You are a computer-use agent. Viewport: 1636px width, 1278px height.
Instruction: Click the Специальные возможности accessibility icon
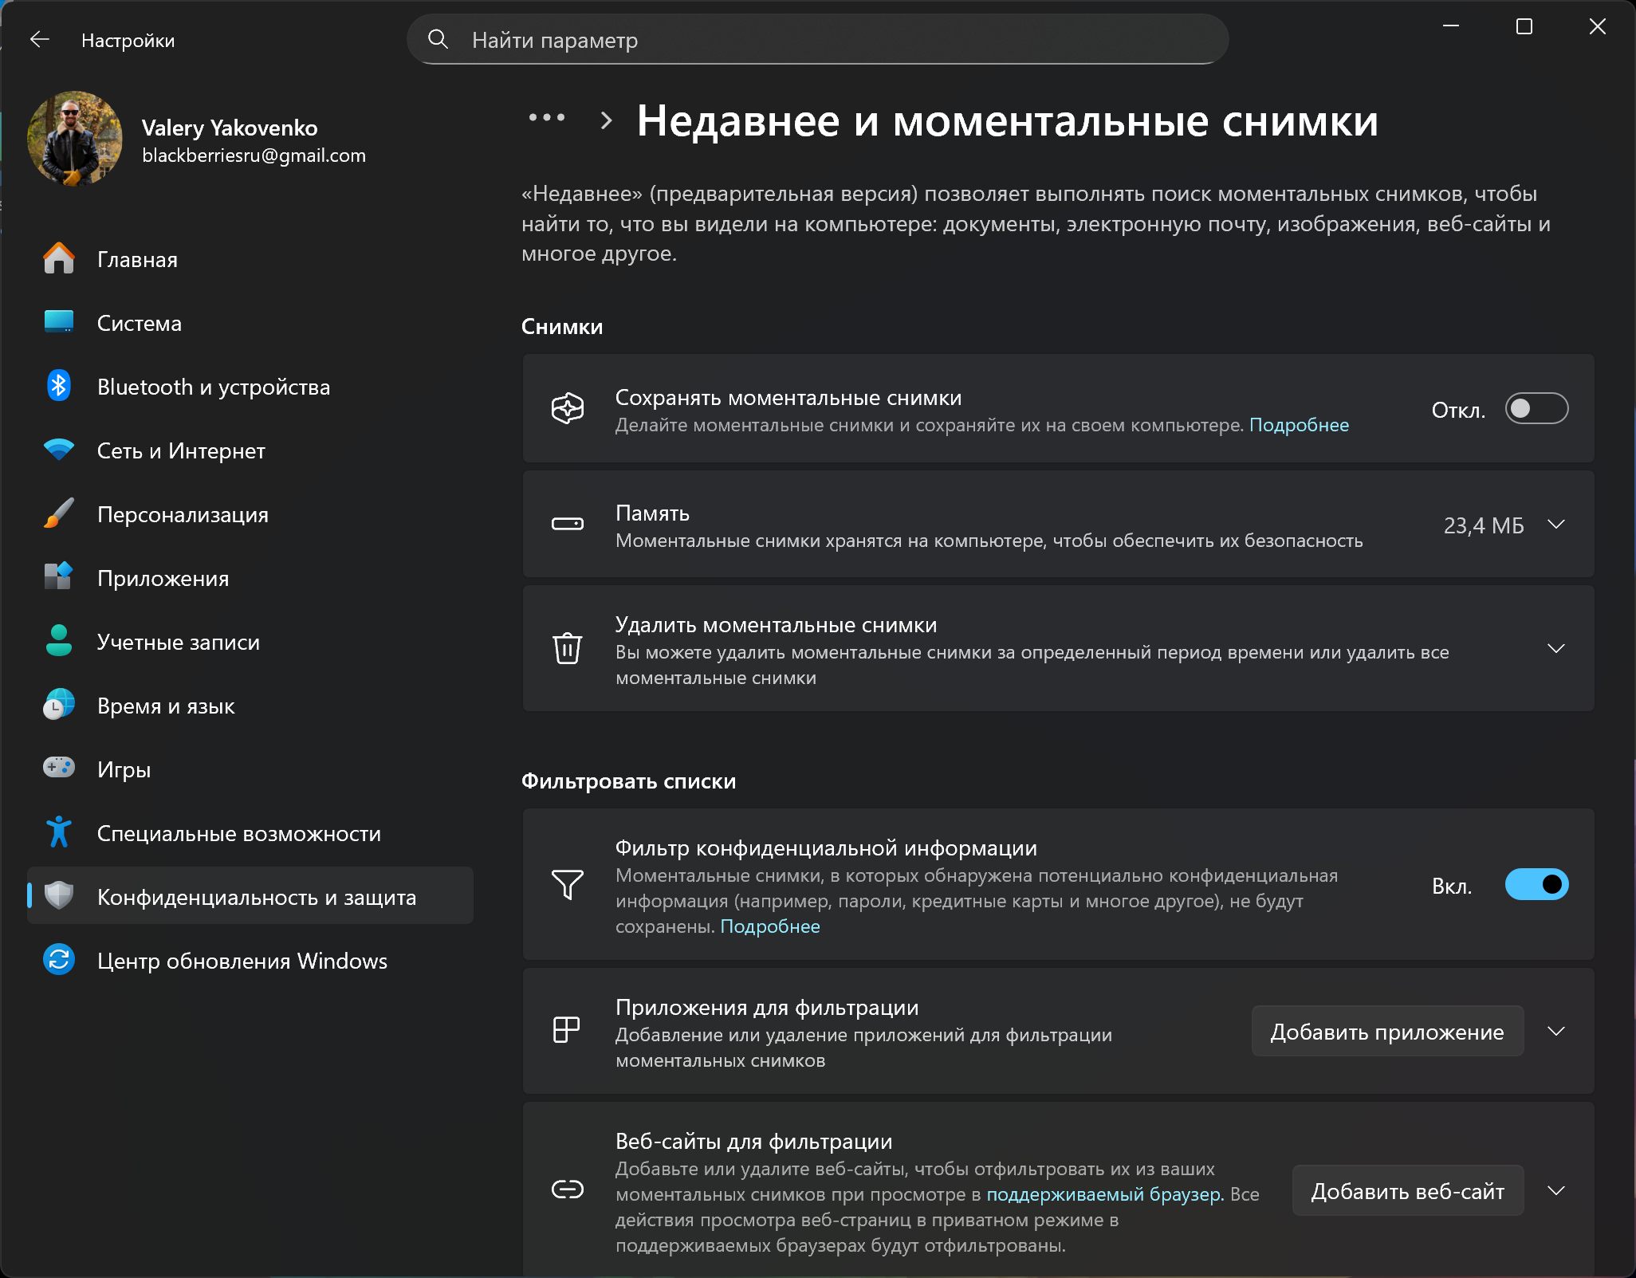[58, 832]
